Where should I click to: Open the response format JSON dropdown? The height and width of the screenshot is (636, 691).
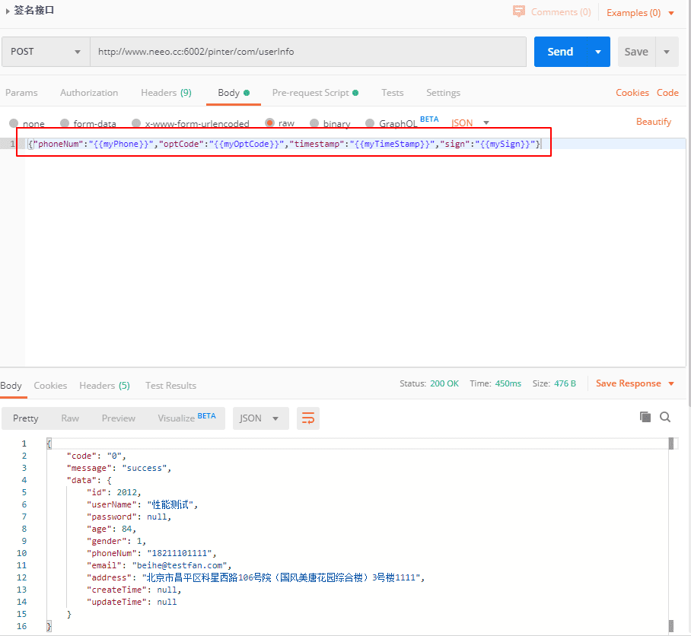point(260,418)
